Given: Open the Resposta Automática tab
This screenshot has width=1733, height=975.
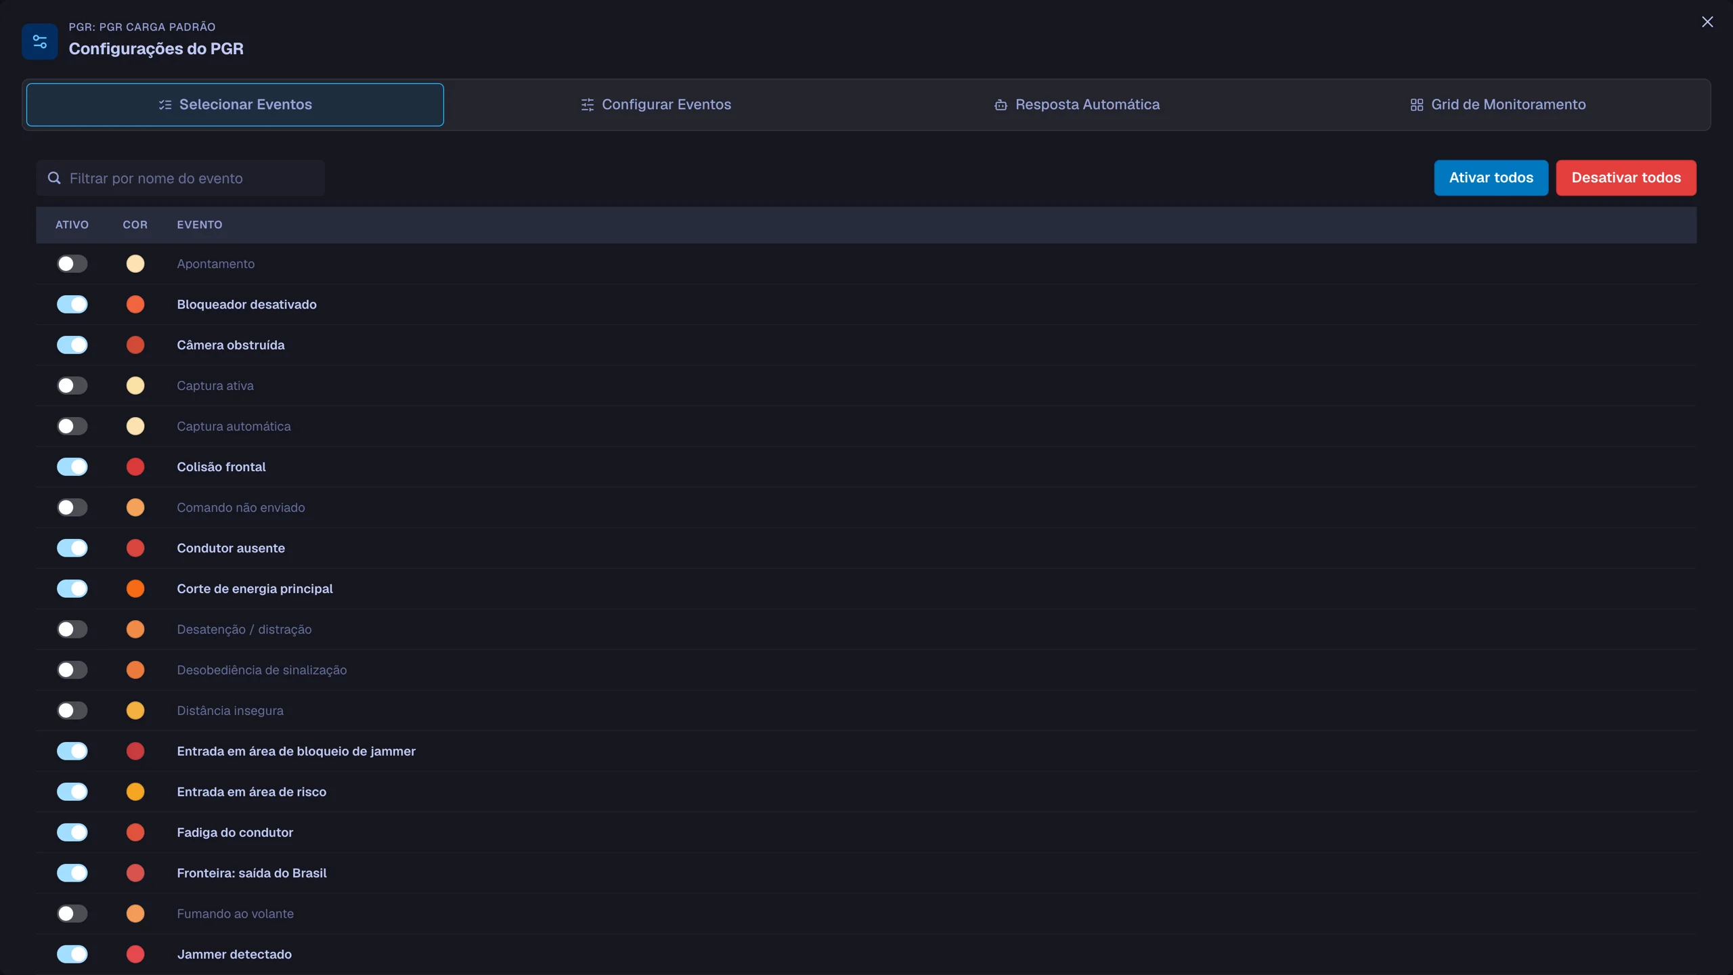Looking at the screenshot, I should [x=1077, y=105].
